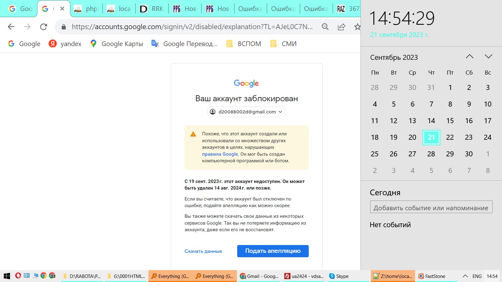Bookmark this page with the star
The width and height of the screenshot is (502, 282).
tap(357, 27)
